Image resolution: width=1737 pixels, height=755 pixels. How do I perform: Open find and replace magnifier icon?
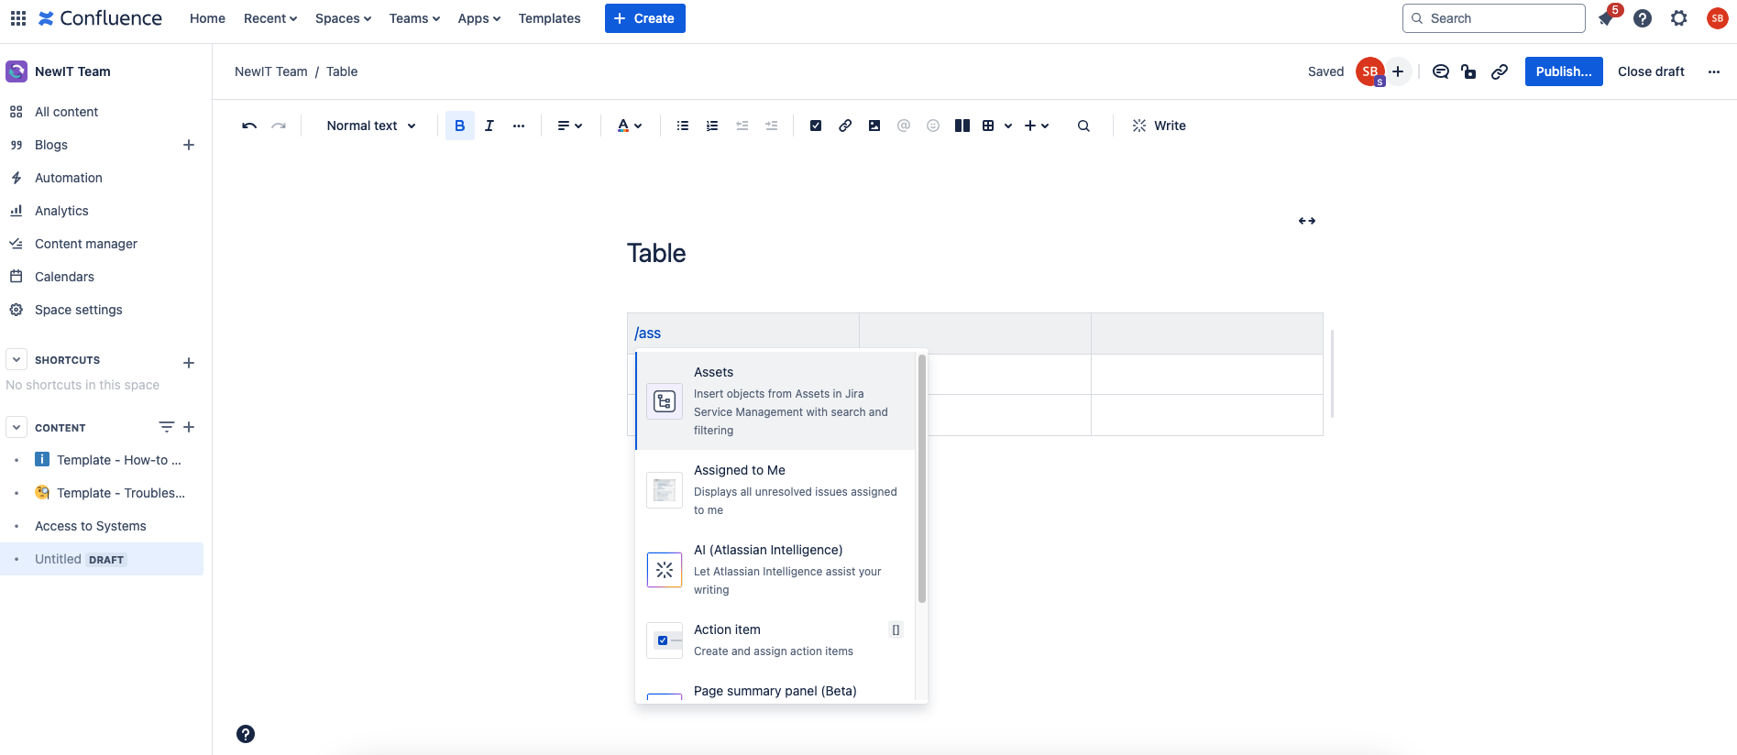click(1083, 126)
